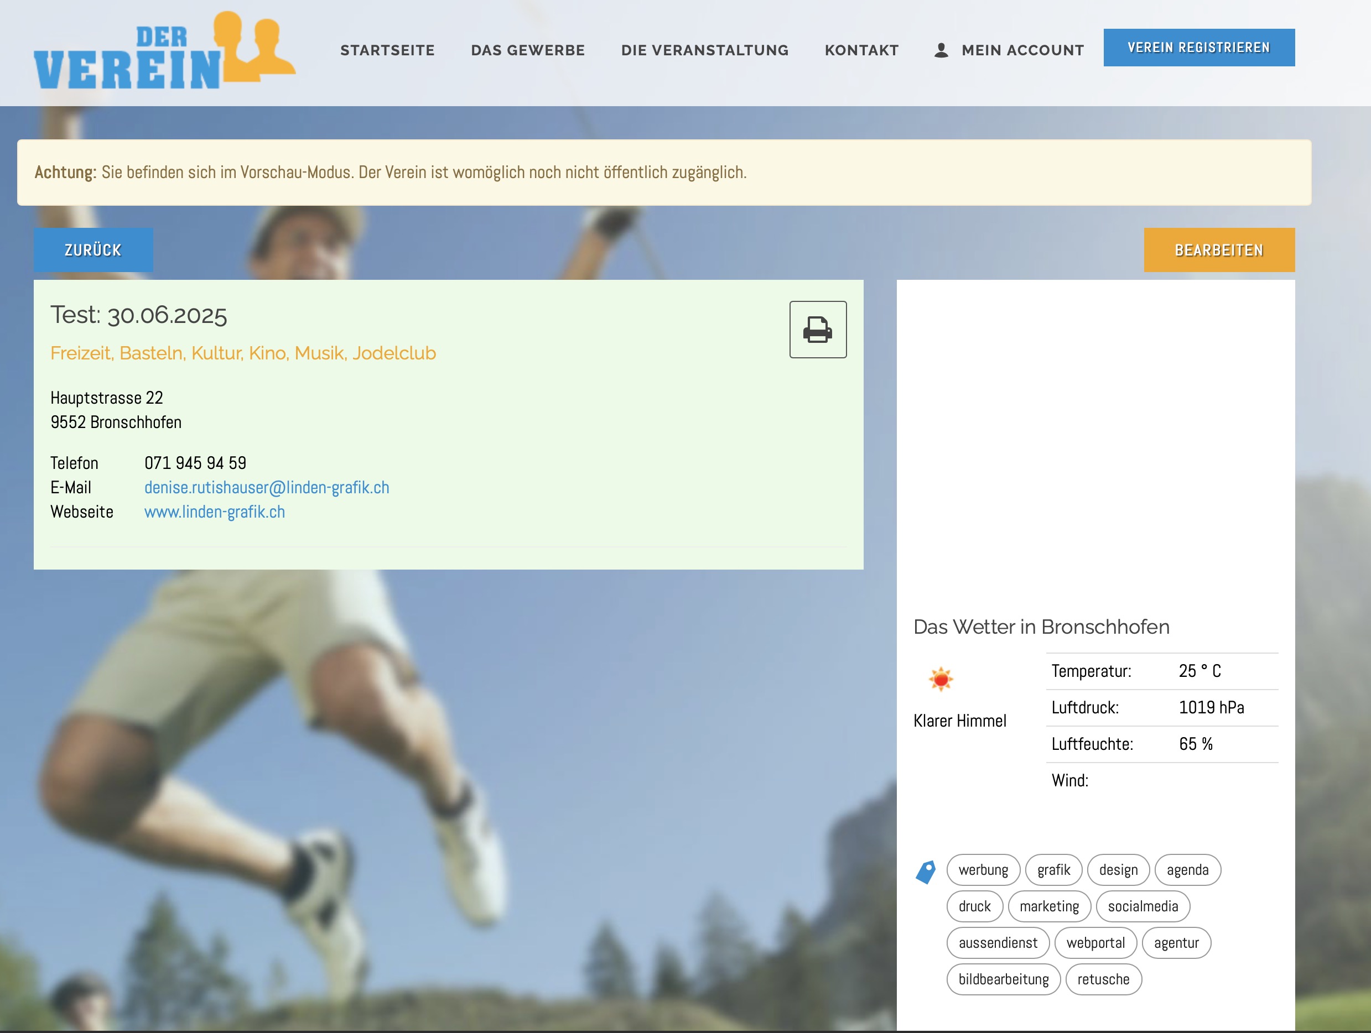Open www.linden-grafik.ch website link
The height and width of the screenshot is (1033, 1371).
point(215,512)
